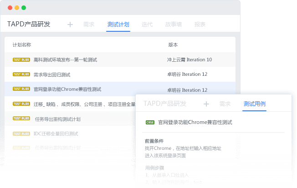Open the IDC迁移全量回归测试 plan
Screen dimensions: 297x188
tap(56, 134)
